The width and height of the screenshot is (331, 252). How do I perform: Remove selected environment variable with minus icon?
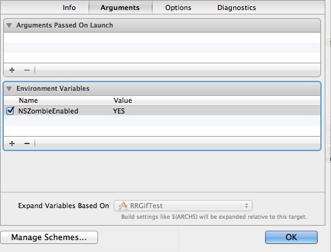27,144
